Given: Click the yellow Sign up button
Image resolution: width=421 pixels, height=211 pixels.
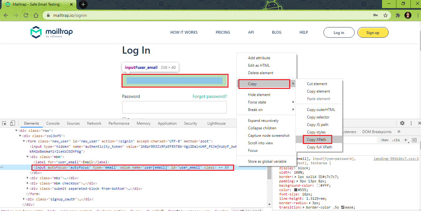Looking at the screenshot, I should tap(373, 33).
